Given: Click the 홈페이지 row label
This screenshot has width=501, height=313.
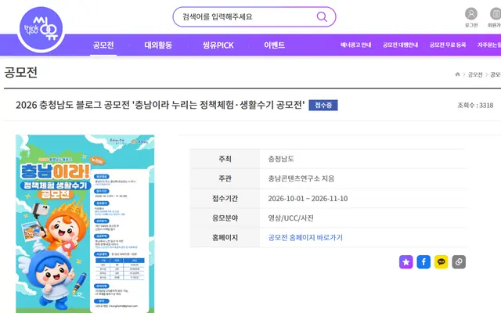Looking at the screenshot, I should [225, 238].
